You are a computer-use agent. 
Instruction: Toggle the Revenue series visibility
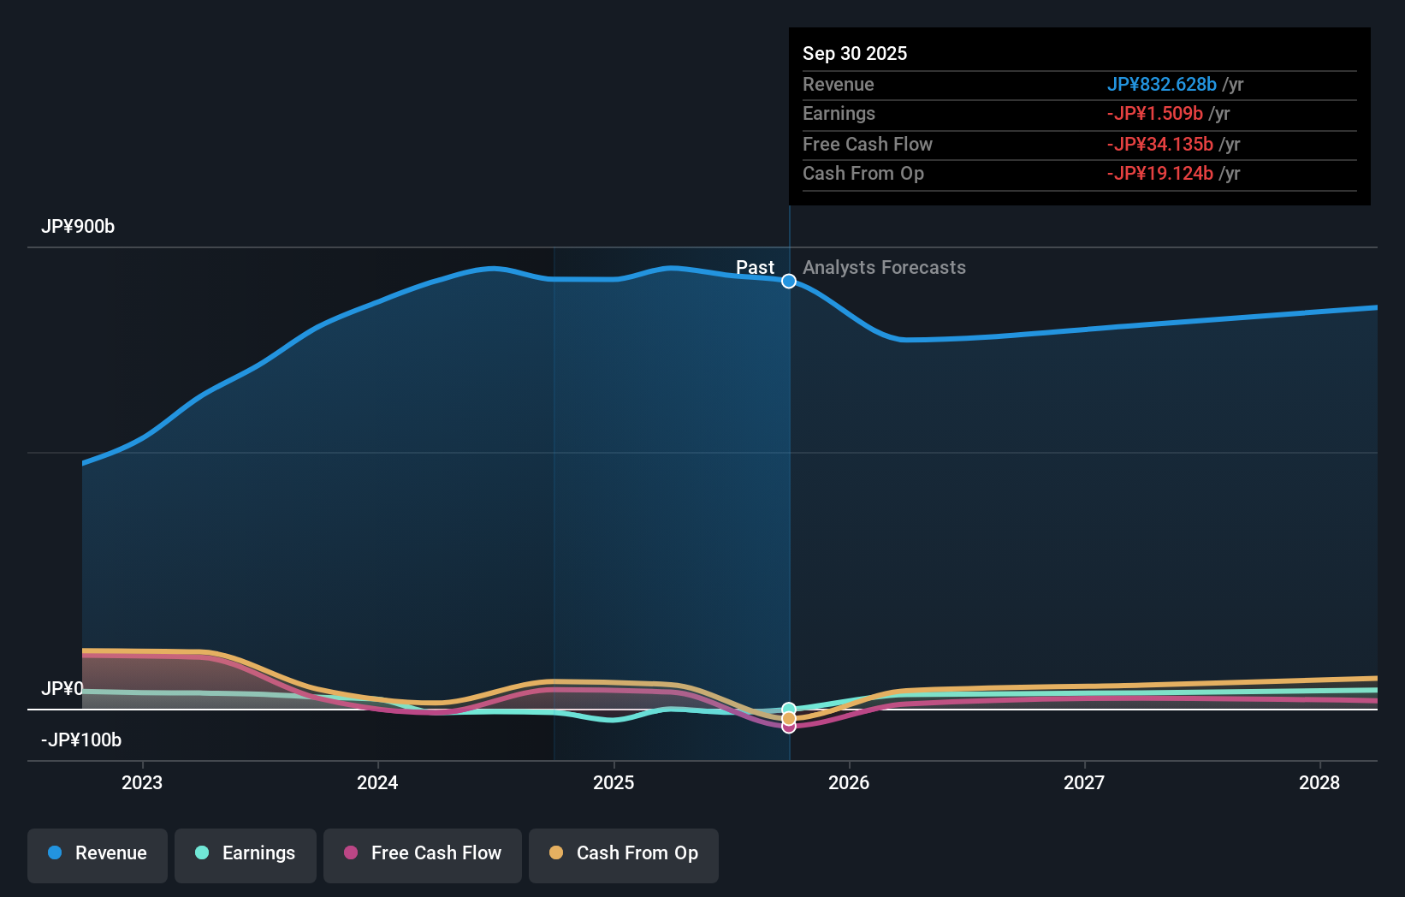[97, 853]
